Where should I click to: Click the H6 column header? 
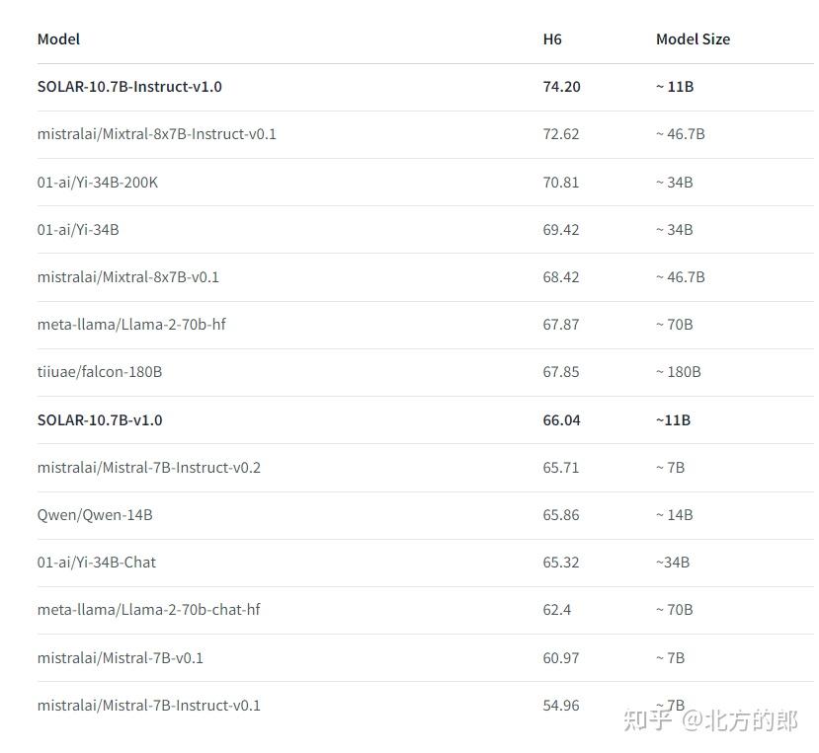click(x=552, y=39)
